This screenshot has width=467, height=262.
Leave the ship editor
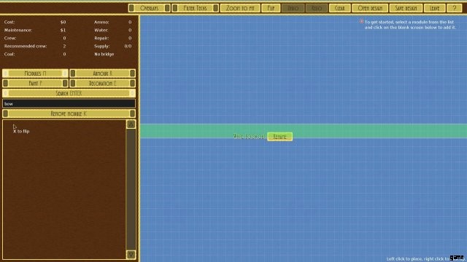coord(435,8)
